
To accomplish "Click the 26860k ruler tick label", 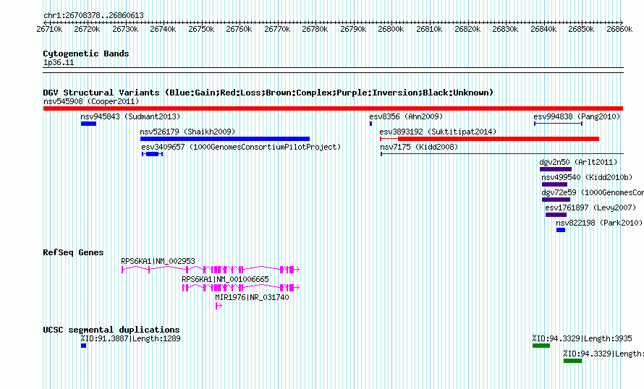I will (619, 29).
